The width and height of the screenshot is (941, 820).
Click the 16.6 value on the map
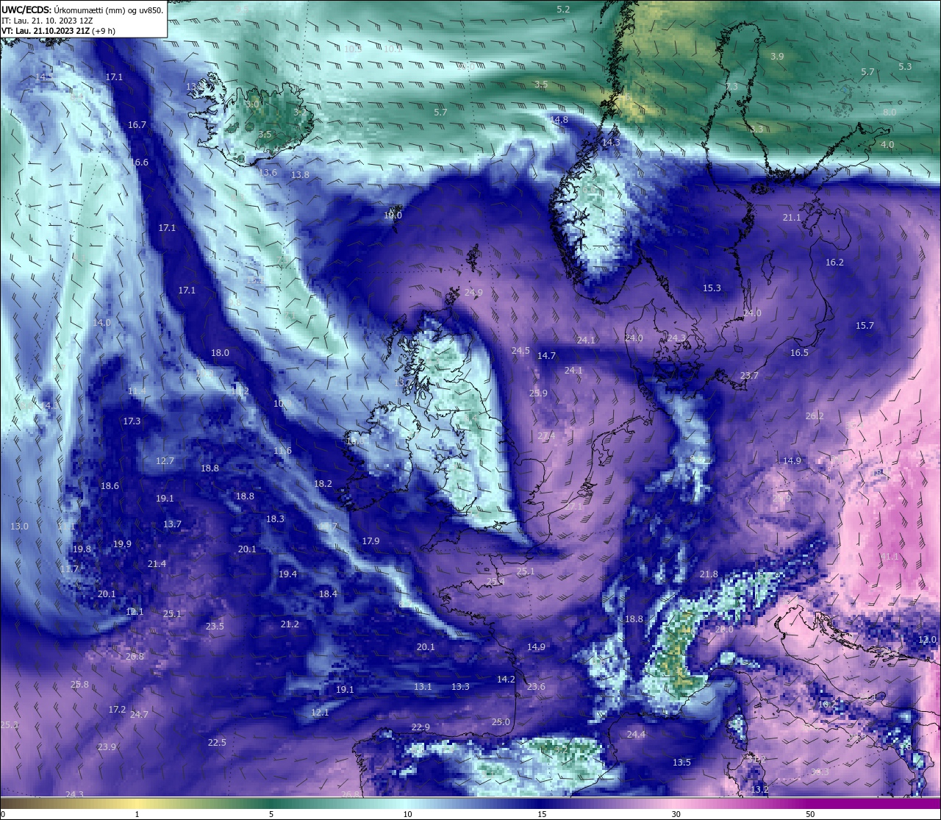pyautogui.click(x=140, y=163)
